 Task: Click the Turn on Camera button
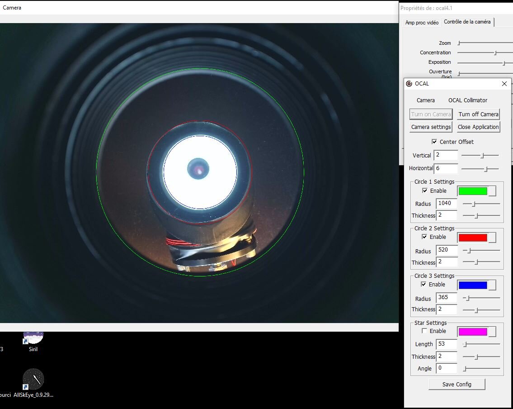pos(431,114)
